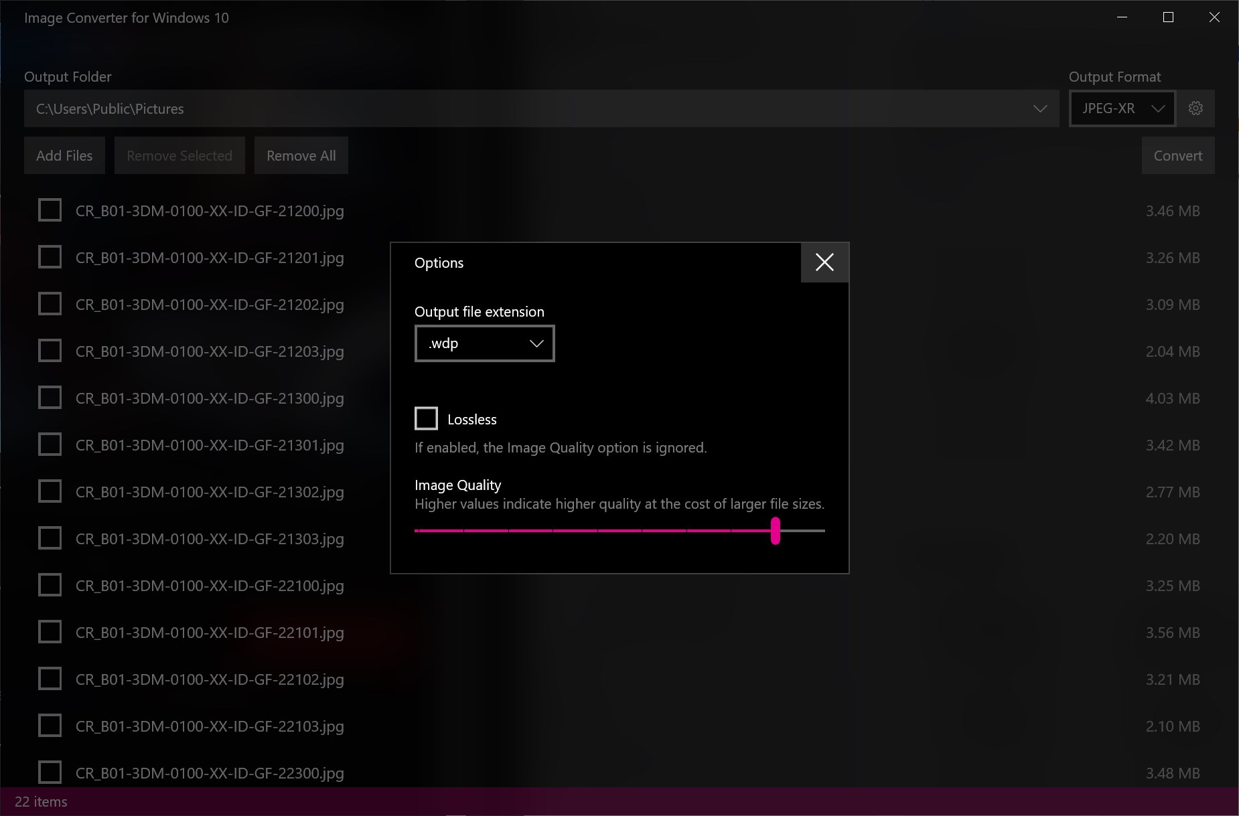Viewport: 1239px width, 816px height.
Task: Click Add Files button
Action: pos(64,155)
